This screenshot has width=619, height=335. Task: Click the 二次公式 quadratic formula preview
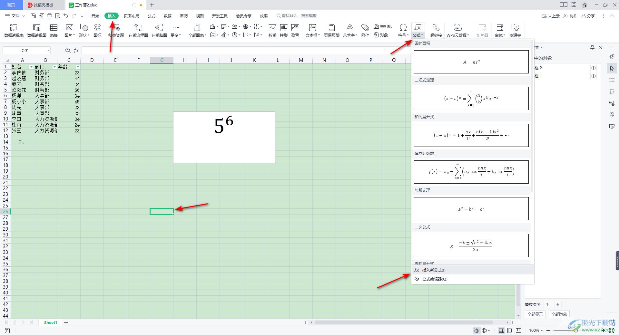click(x=471, y=245)
